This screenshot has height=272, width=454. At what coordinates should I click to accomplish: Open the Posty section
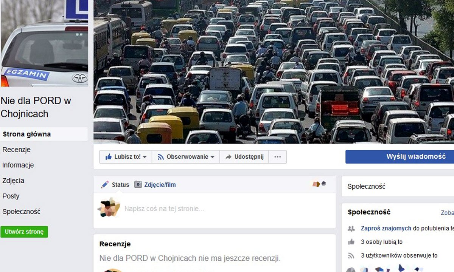[11, 196]
